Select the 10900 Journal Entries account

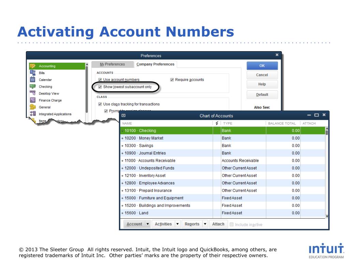pos(223,153)
